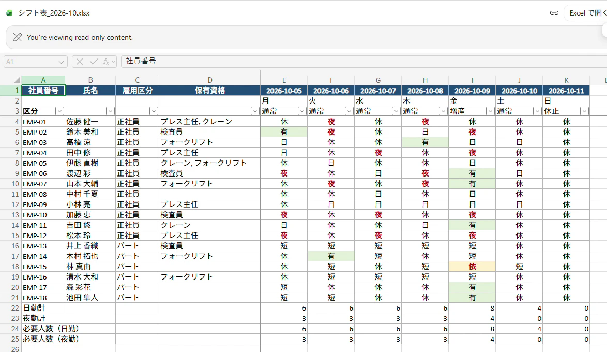Confirm the entry with the formula bar checkmark
The height and width of the screenshot is (352, 607).
point(94,62)
